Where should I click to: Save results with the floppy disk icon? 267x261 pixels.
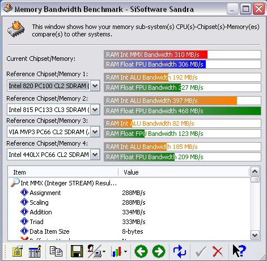pos(77,251)
